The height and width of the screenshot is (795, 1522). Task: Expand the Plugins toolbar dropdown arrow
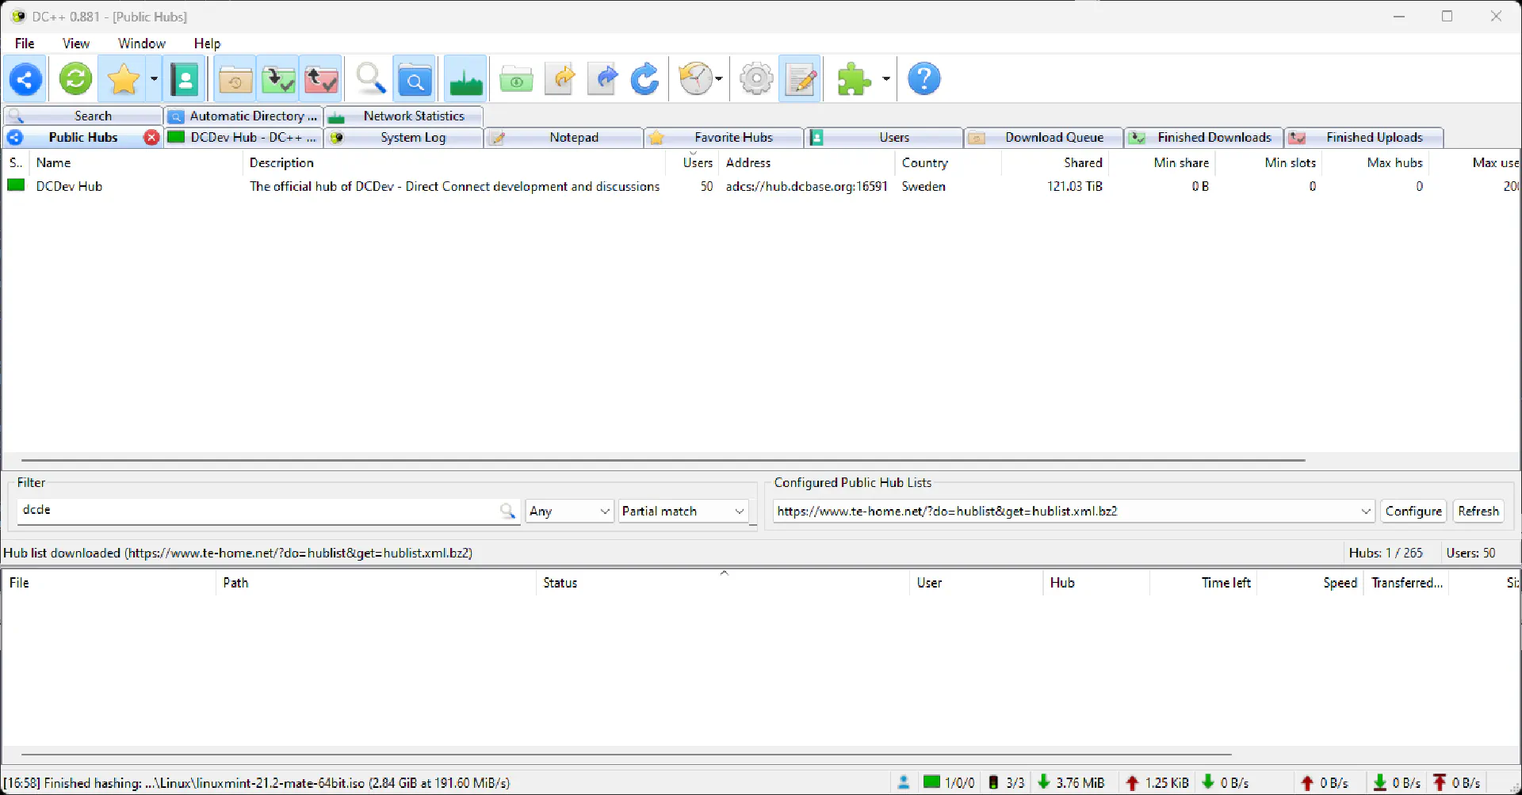pyautogui.click(x=885, y=79)
